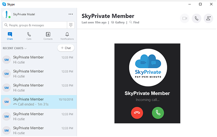The width and height of the screenshot is (217, 137).
Task: Expand the Recent Chats sort dropdown
Action: click(x=15, y=48)
